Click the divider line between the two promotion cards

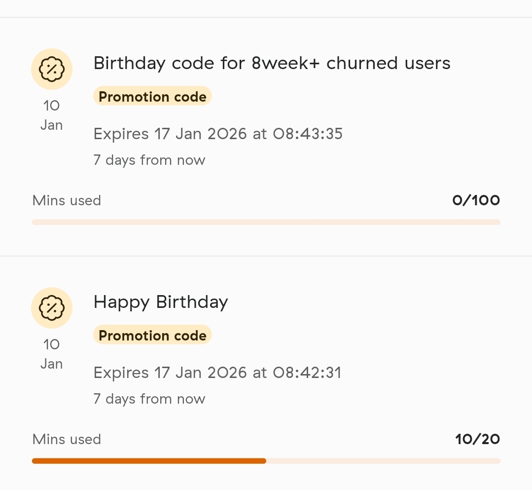tap(266, 256)
